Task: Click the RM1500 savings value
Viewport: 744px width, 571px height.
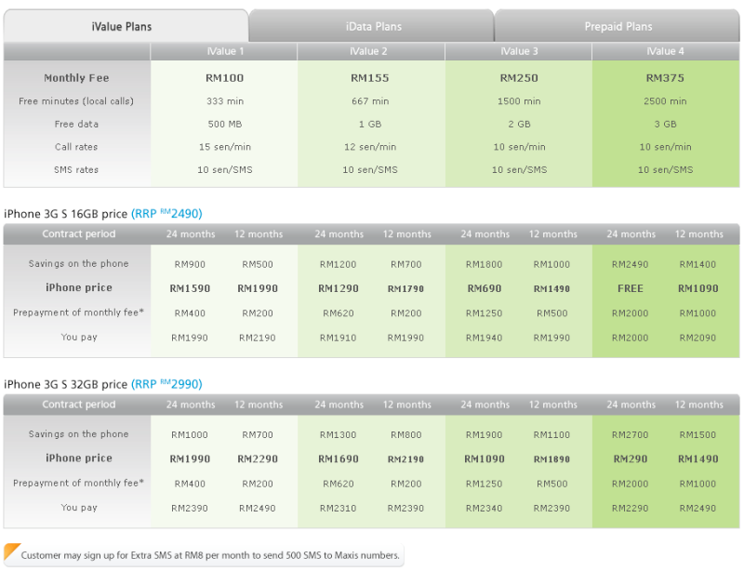Action: [x=697, y=435]
